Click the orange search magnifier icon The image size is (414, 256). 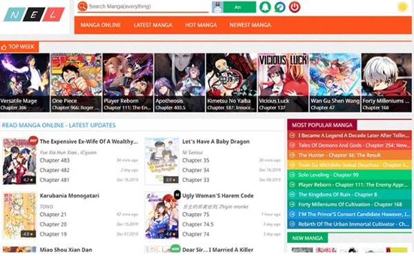[82, 6]
